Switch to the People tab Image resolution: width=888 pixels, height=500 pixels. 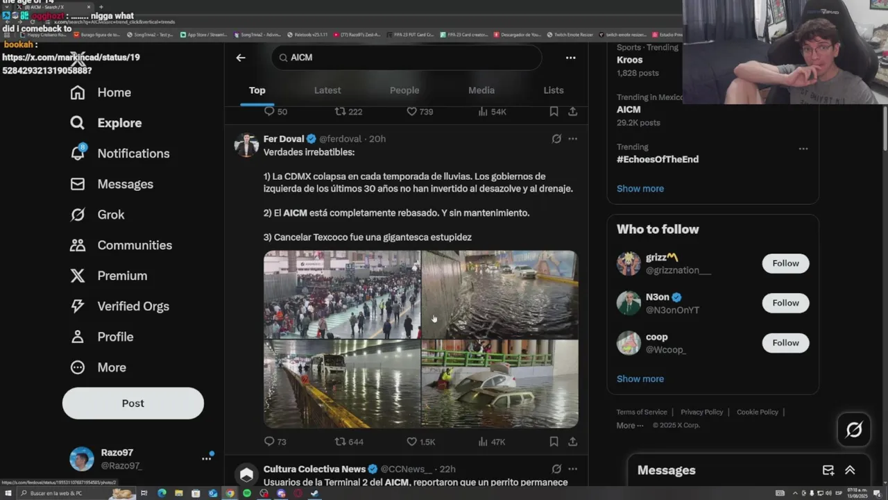[404, 90]
